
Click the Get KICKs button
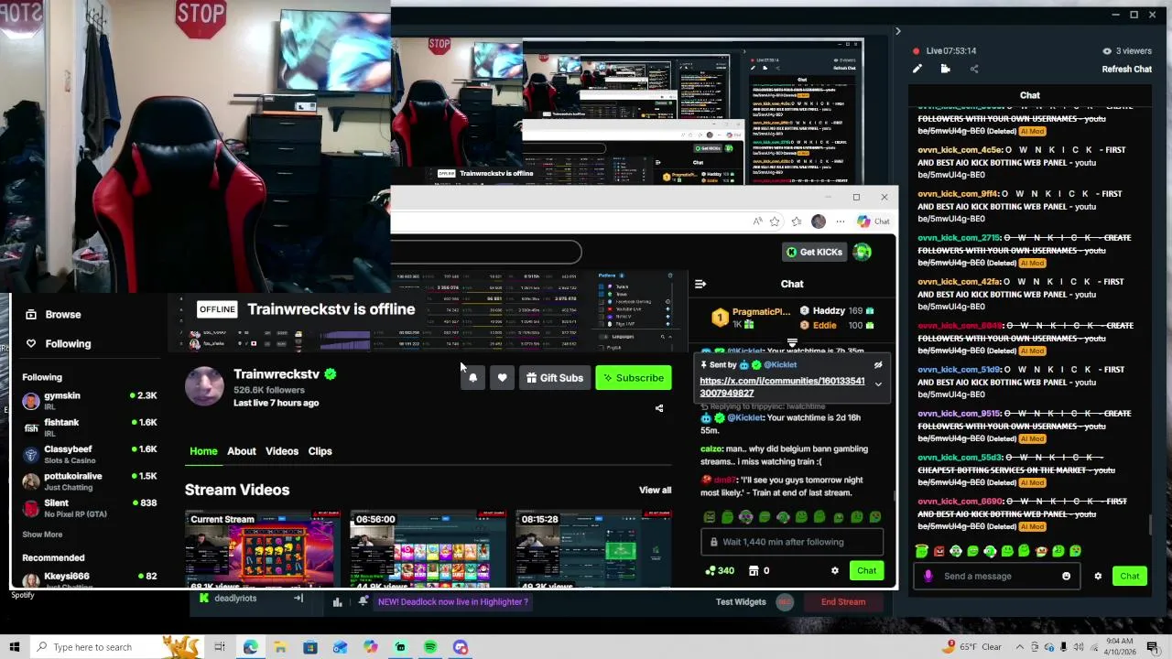tap(814, 252)
